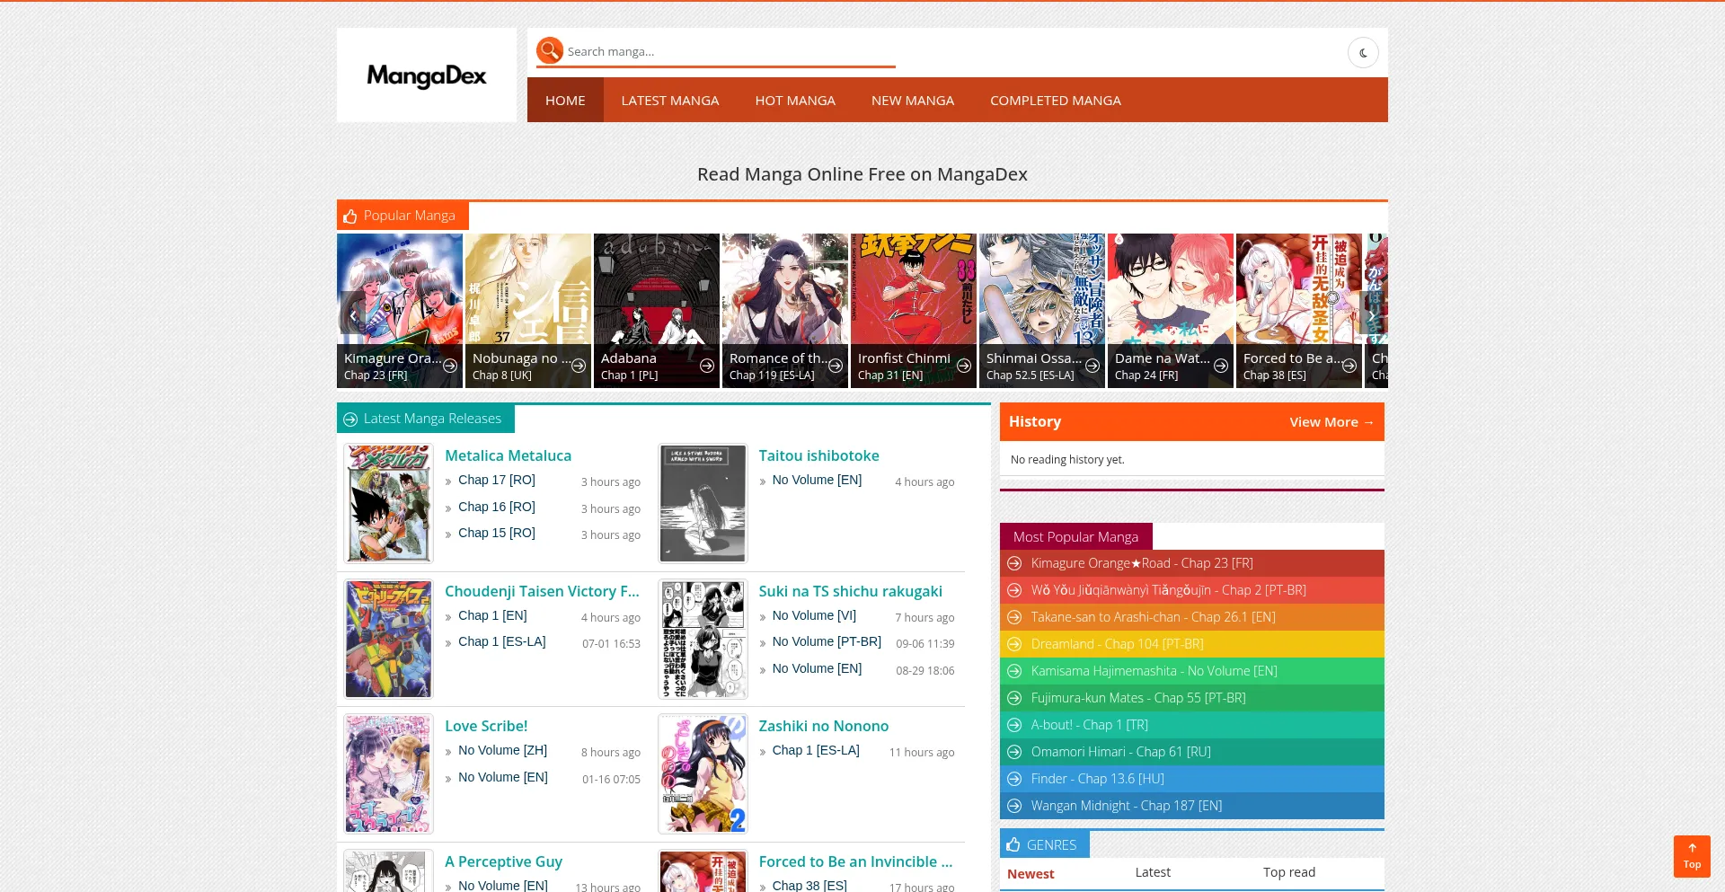Open Love Scribe! No Volume [ZH]
The image size is (1725, 892).
502,750
